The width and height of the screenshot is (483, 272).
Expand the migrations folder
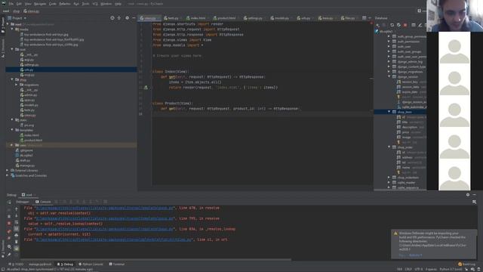coord(17,85)
